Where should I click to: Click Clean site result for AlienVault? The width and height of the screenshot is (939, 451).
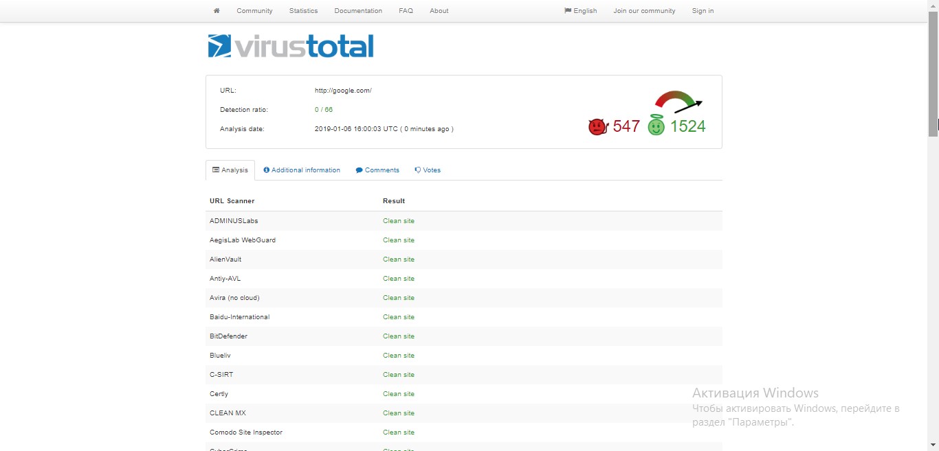399,259
